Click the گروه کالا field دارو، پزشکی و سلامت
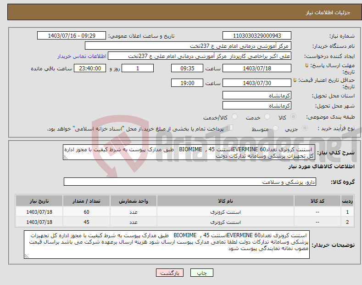Image resolution: width=362 pixels, height=285 pixels. tap(190, 182)
